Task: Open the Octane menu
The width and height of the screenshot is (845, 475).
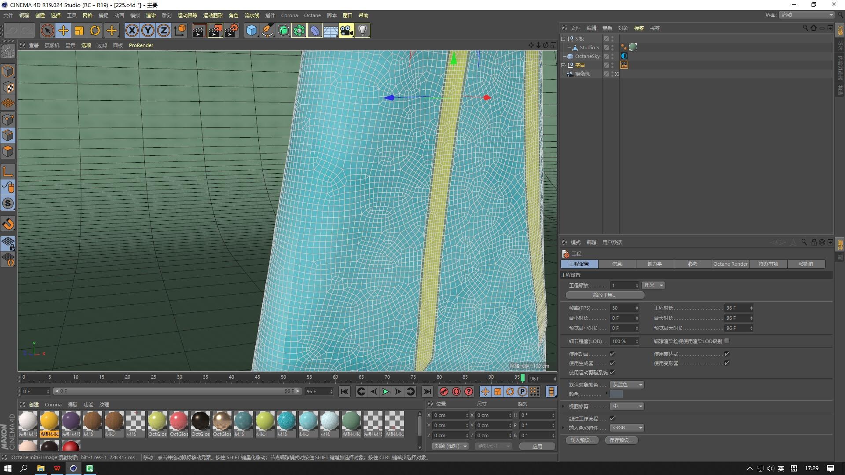Action: (312, 15)
